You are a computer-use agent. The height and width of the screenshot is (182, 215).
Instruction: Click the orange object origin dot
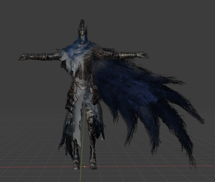click(x=85, y=167)
